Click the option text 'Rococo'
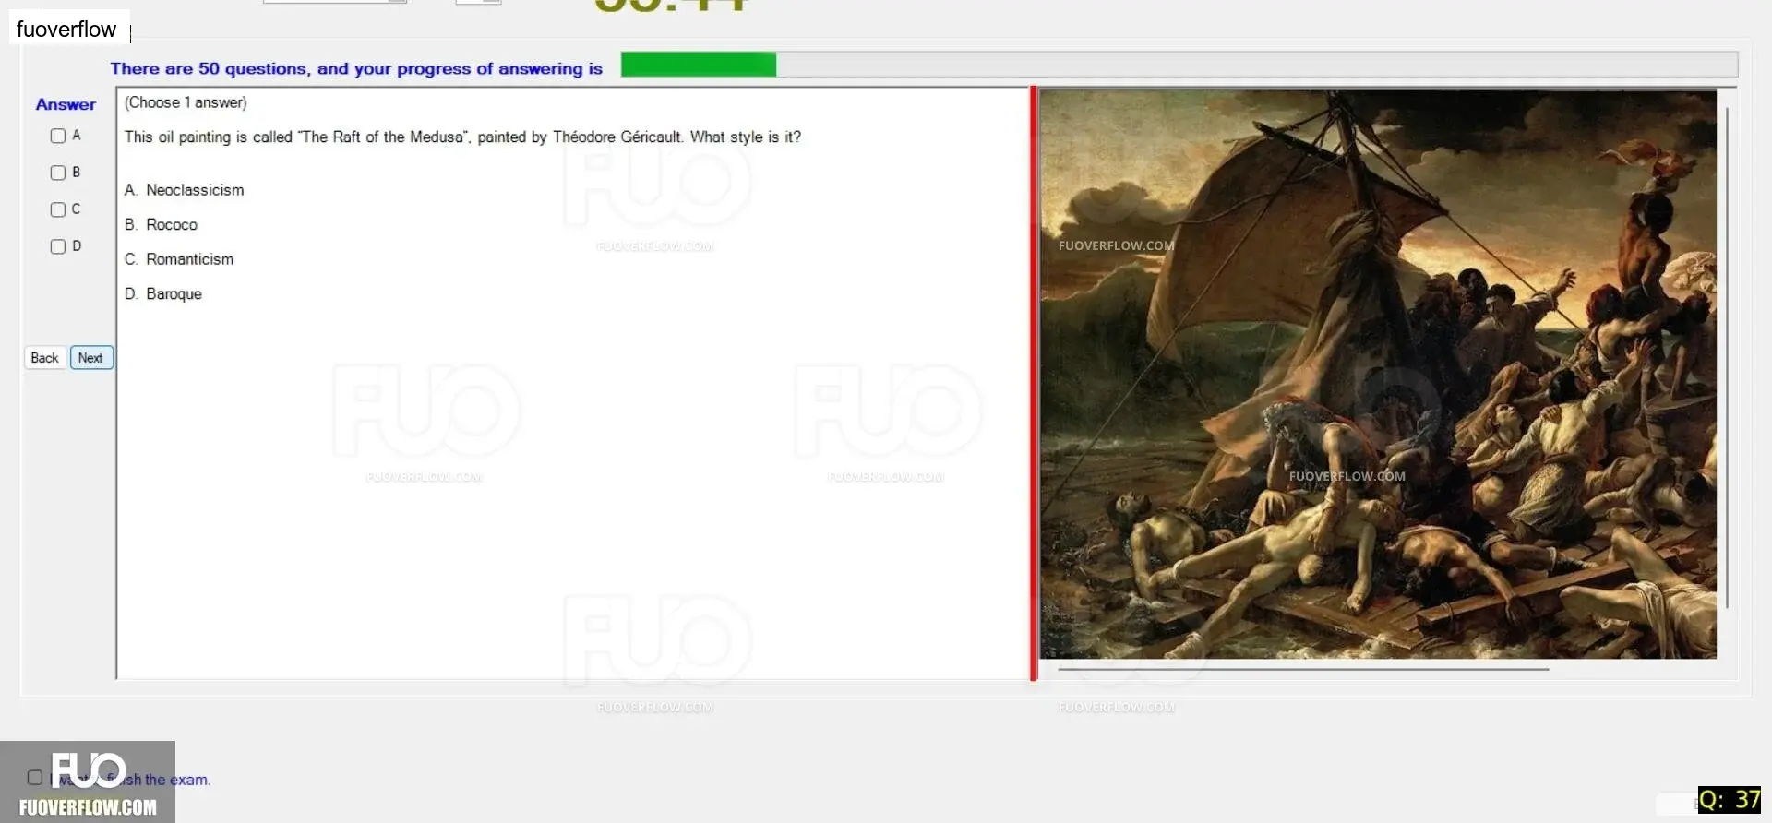The height and width of the screenshot is (823, 1772). click(x=172, y=225)
